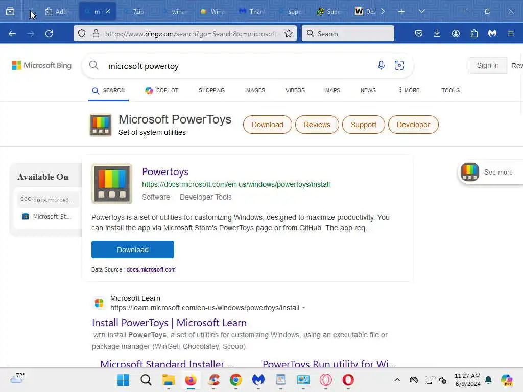The width and height of the screenshot is (523, 392).
Task: Select the IMAGES search tab
Action: point(255,90)
